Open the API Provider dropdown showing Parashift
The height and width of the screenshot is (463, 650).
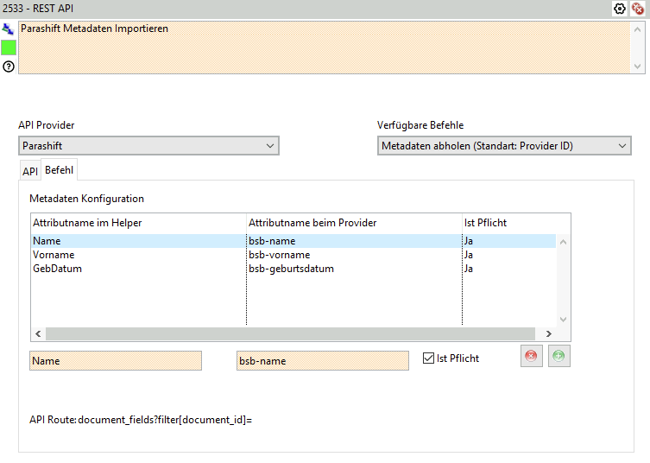[148, 146]
